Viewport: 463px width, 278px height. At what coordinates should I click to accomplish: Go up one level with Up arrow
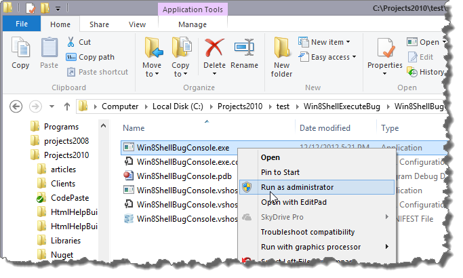tap(67, 106)
